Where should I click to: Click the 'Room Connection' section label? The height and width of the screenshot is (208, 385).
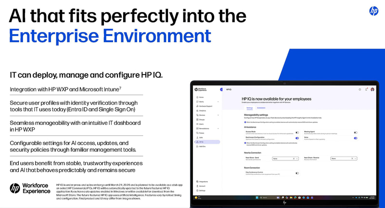pos(252,168)
